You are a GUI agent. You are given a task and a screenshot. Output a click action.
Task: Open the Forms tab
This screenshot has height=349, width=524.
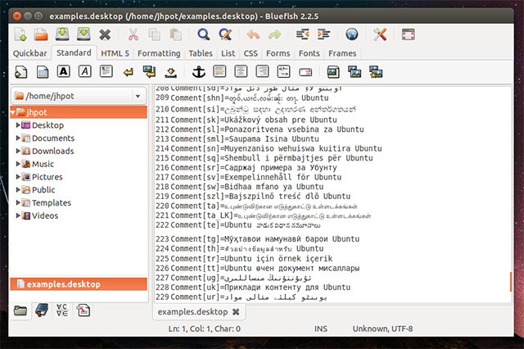[278, 53]
